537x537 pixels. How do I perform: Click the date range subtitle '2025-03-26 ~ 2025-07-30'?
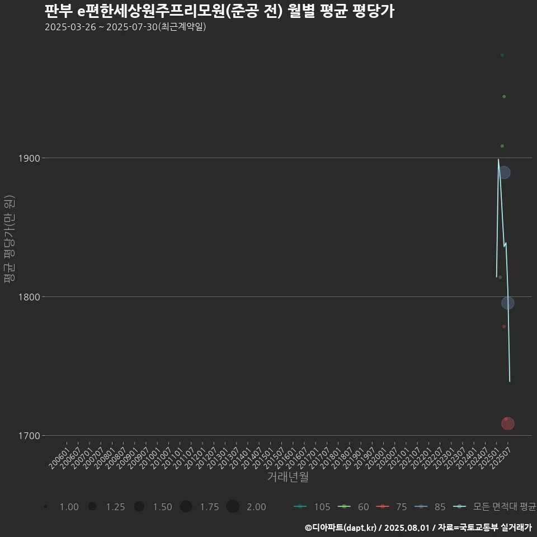pos(101,27)
